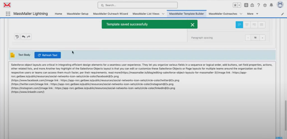The height and width of the screenshot is (139, 287).
Task: Click the (https://www.linkedin.com/) text line
Action: coord(28,92)
